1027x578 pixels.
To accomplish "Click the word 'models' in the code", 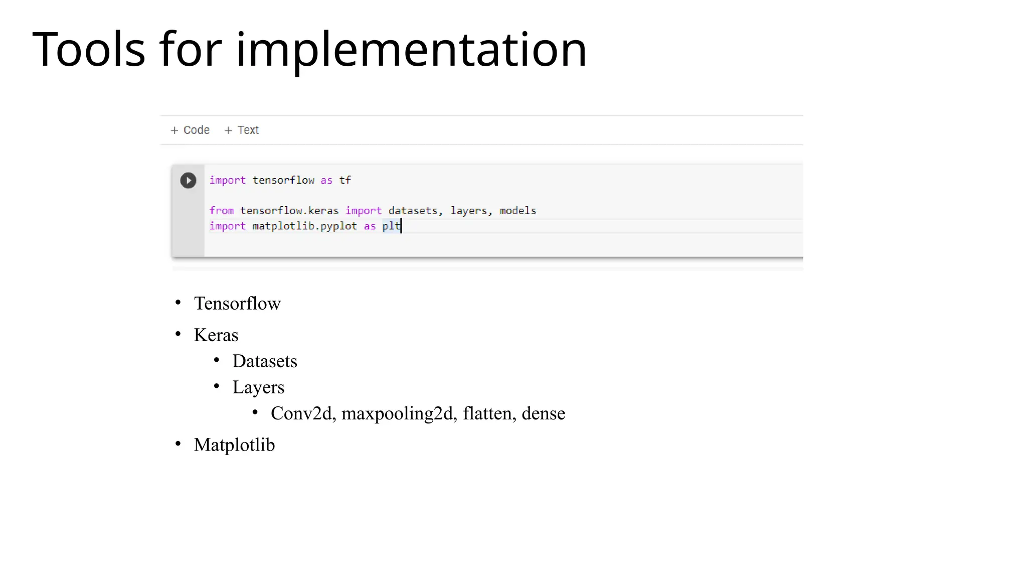I will [x=518, y=211].
